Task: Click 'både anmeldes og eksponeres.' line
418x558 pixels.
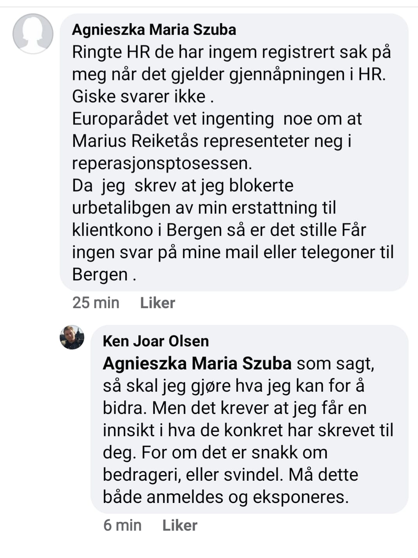Action: click(225, 497)
